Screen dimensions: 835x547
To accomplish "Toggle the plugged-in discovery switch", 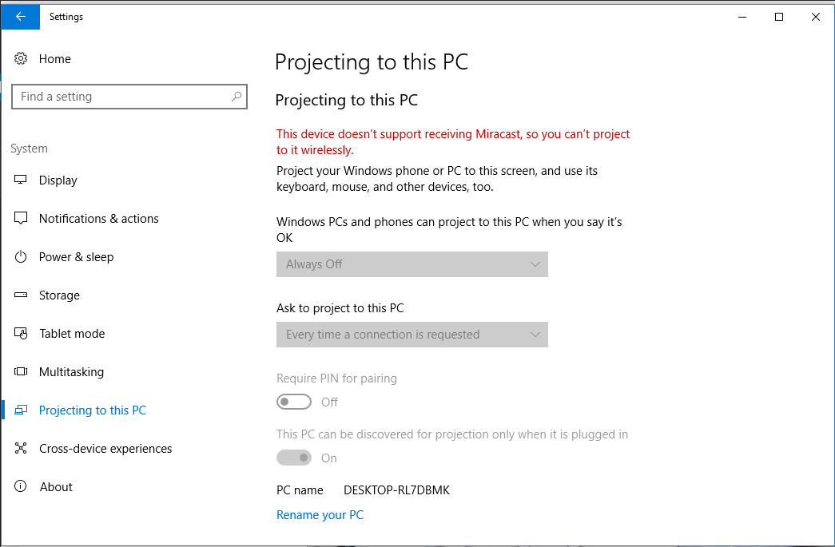I will (x=294, y=458).
